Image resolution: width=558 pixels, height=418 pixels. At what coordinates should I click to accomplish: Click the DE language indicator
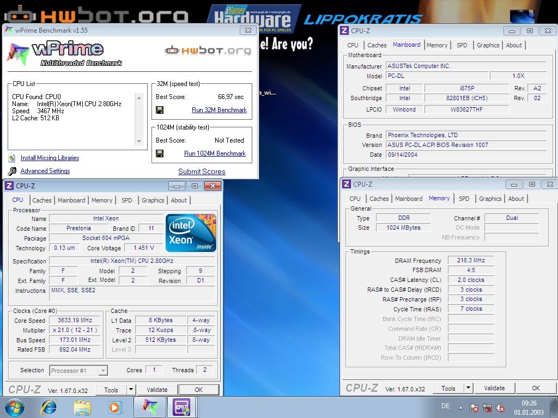point(445,406)
